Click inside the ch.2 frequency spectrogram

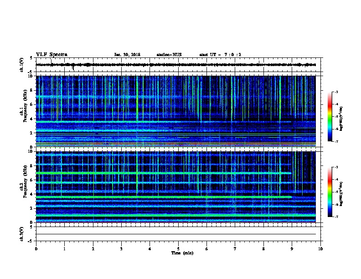pos(176,187)
